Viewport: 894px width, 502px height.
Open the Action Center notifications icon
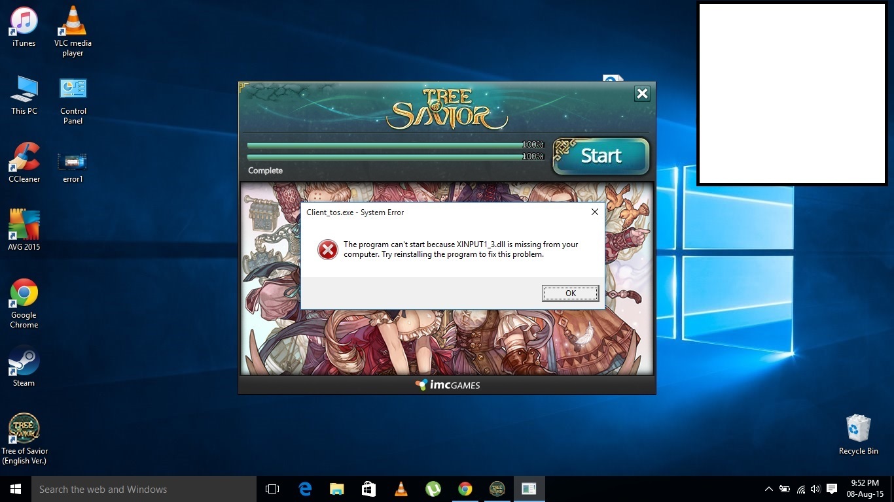(x=832, y=489)
